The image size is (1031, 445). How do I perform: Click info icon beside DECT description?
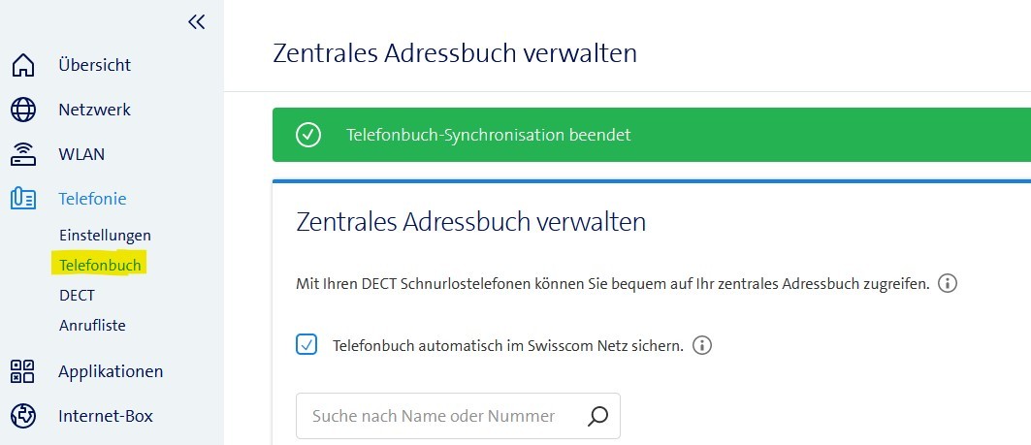tap(949, 284)
